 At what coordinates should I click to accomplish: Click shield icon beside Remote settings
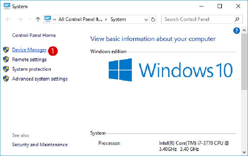click(6, 59)
